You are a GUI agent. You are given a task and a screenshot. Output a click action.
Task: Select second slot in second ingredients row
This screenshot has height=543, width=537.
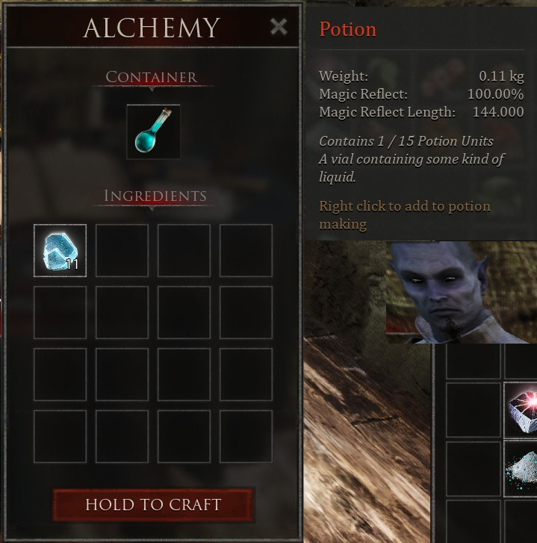tap(122, 312)
